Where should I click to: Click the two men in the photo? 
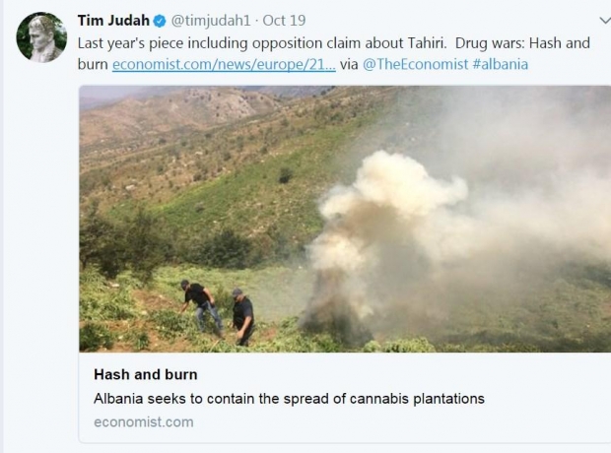click(x=218, y=311)
